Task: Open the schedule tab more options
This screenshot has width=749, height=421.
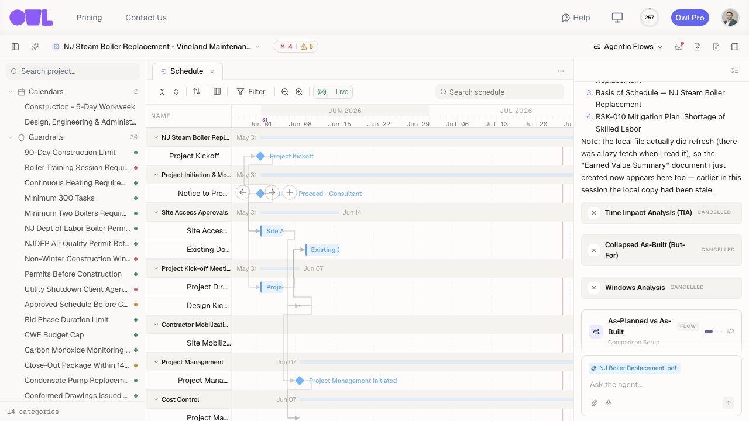Action: [561, 71]
